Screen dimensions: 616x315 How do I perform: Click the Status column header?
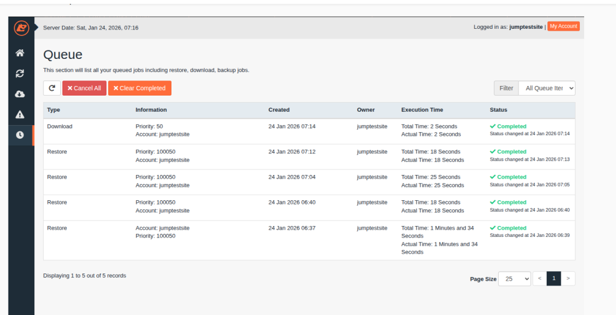click(x=498, y=110)
